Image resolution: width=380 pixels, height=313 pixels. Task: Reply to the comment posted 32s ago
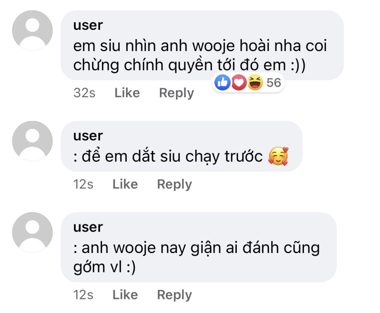tap(176, 93)
